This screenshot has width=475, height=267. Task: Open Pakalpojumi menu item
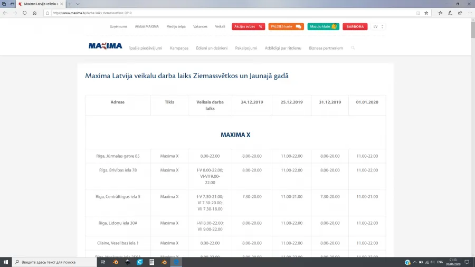[246, 48]
